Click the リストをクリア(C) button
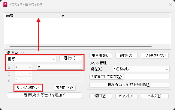 click(x=155, y=55)
